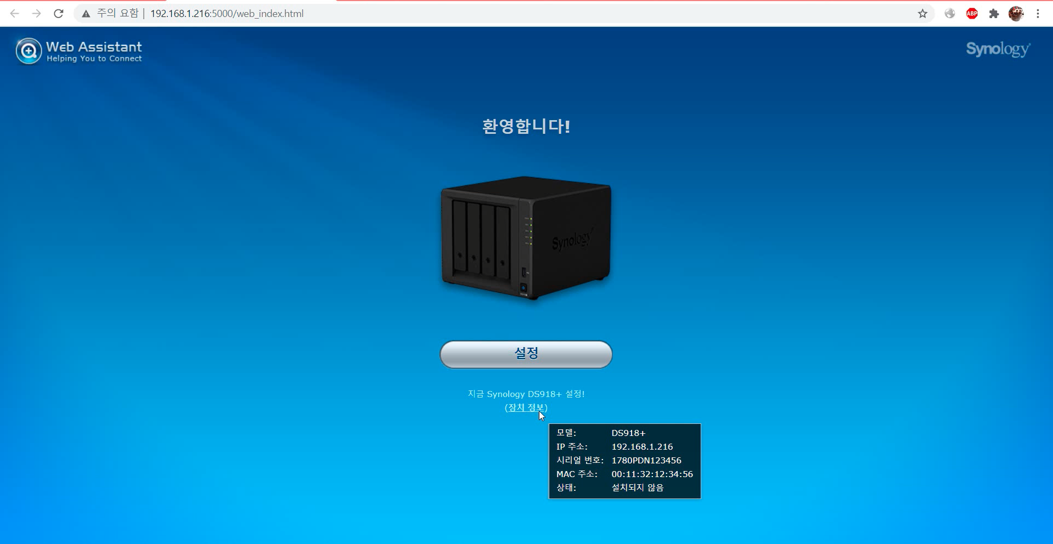Bookmark this page with star icon
This screenshot has width=1053, height=544.
pos(922,14)
